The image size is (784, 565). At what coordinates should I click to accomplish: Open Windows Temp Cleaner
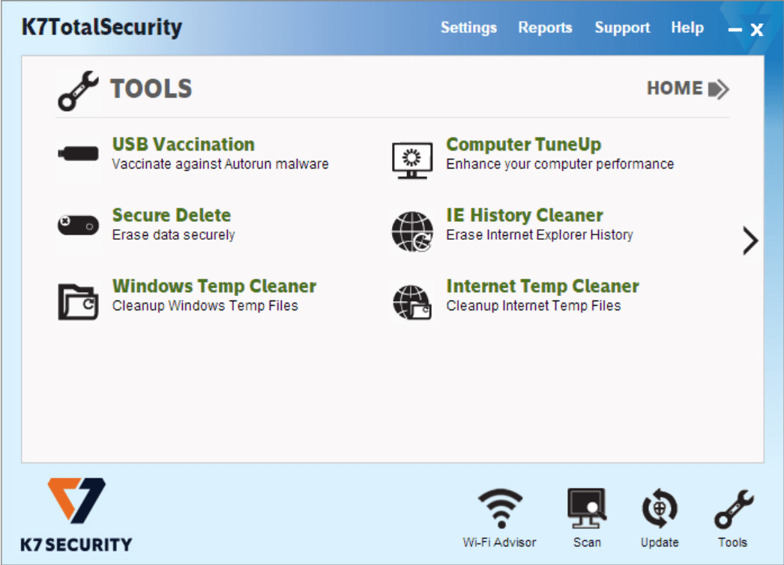coord(214,286)
